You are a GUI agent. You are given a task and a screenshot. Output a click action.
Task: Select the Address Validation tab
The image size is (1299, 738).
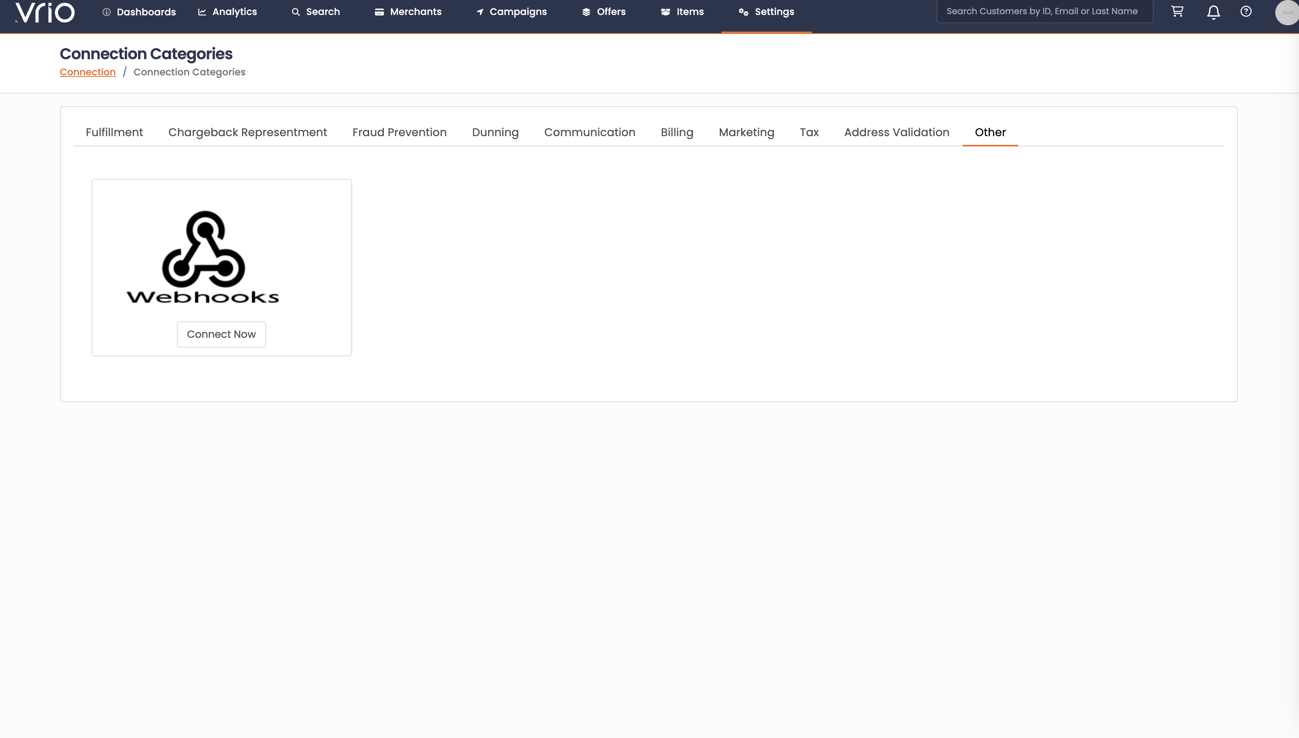point(896,132)
